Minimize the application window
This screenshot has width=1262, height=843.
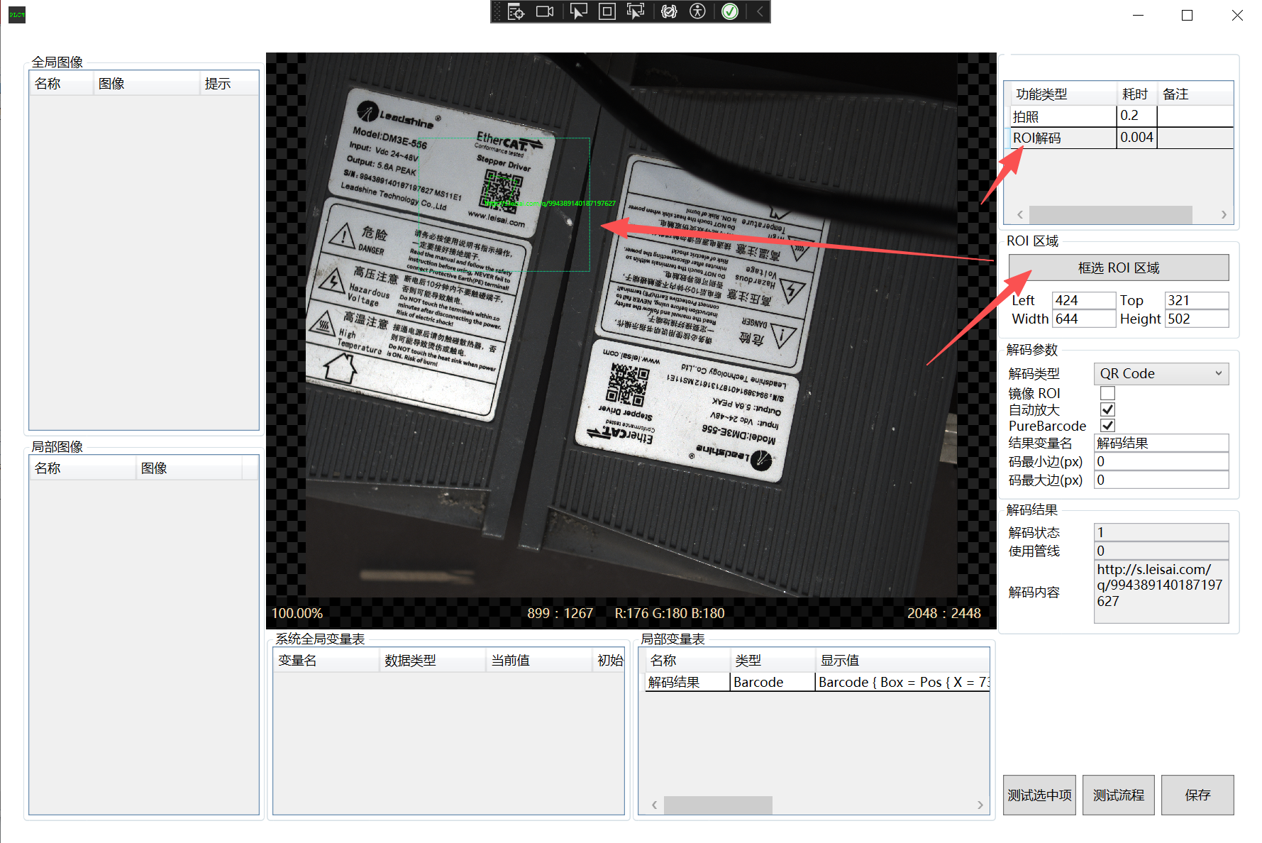1139,15
